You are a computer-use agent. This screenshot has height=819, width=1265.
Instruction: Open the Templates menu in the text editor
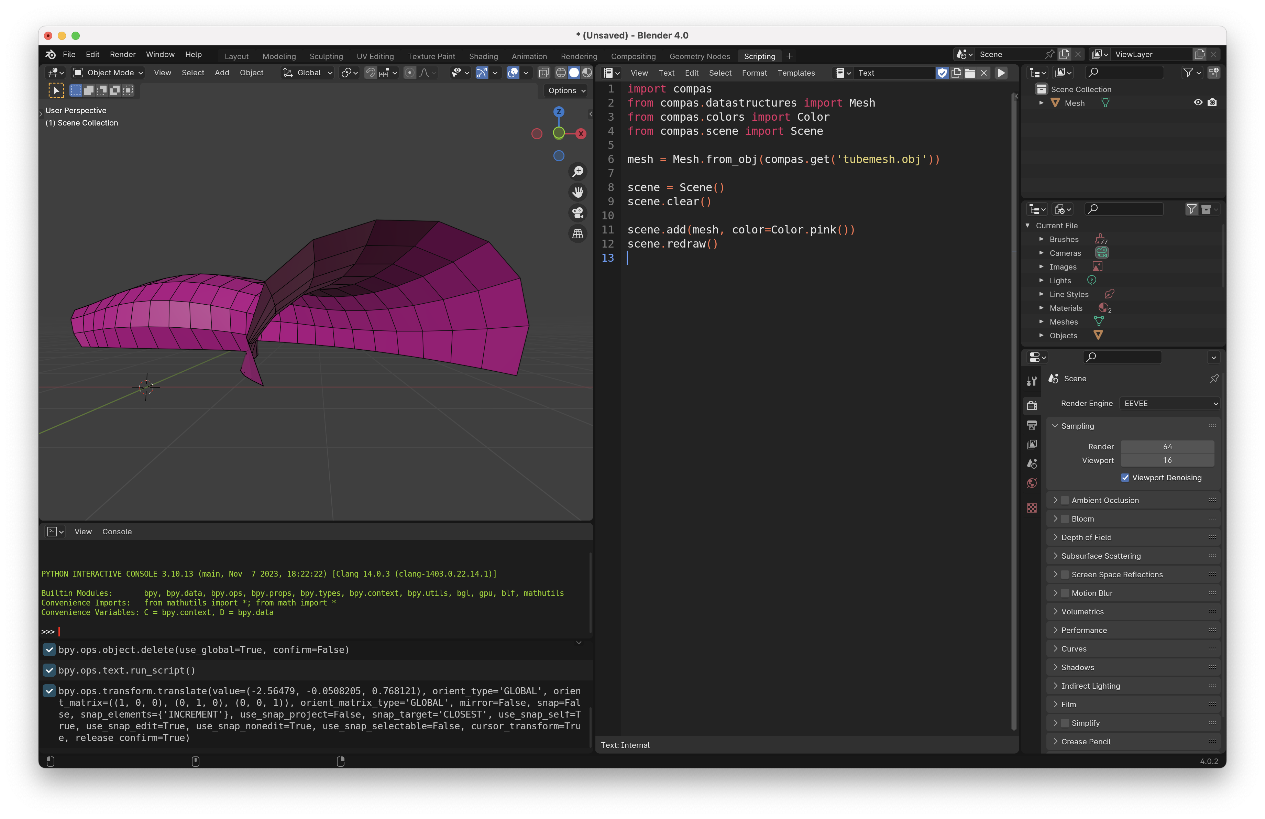[796, 73]
